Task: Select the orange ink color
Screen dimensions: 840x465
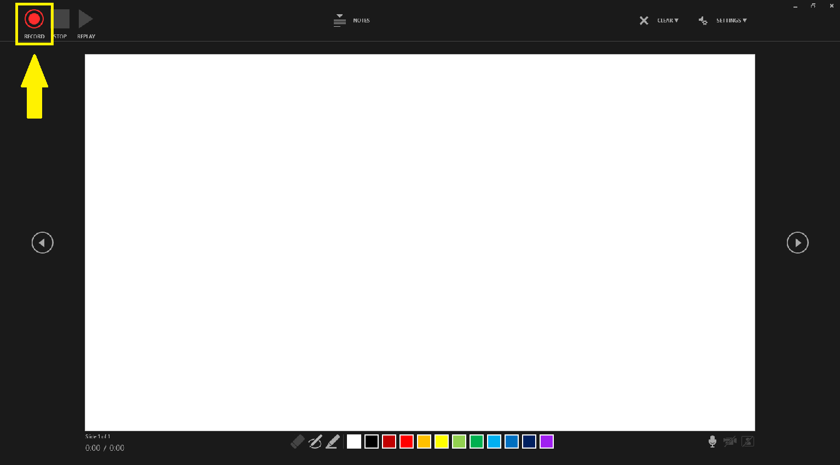Action: pyautogui.click(x=424, y=442)
